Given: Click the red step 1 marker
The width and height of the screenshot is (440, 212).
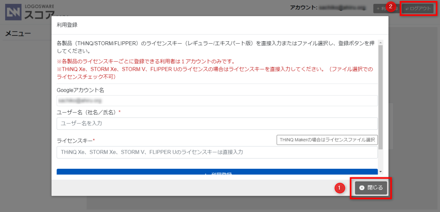Looking at the screenshot, I should (x=340, y=188).
